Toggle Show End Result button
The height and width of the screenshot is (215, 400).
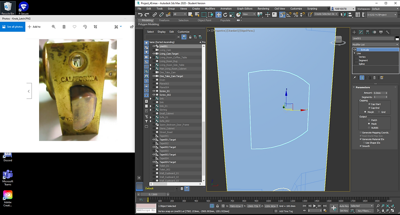pos(362,78)
